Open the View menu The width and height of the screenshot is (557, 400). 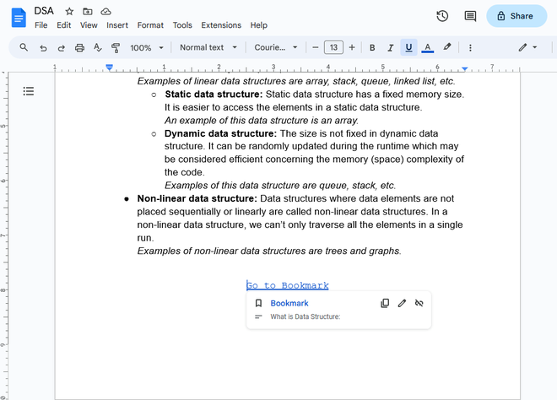89,25
